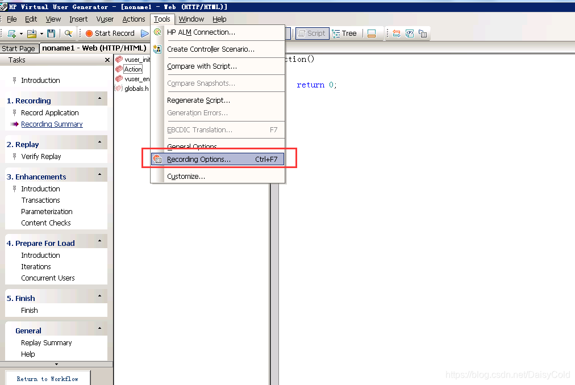
Task: Switch to Tree view button
Action: tap(344, 34)
